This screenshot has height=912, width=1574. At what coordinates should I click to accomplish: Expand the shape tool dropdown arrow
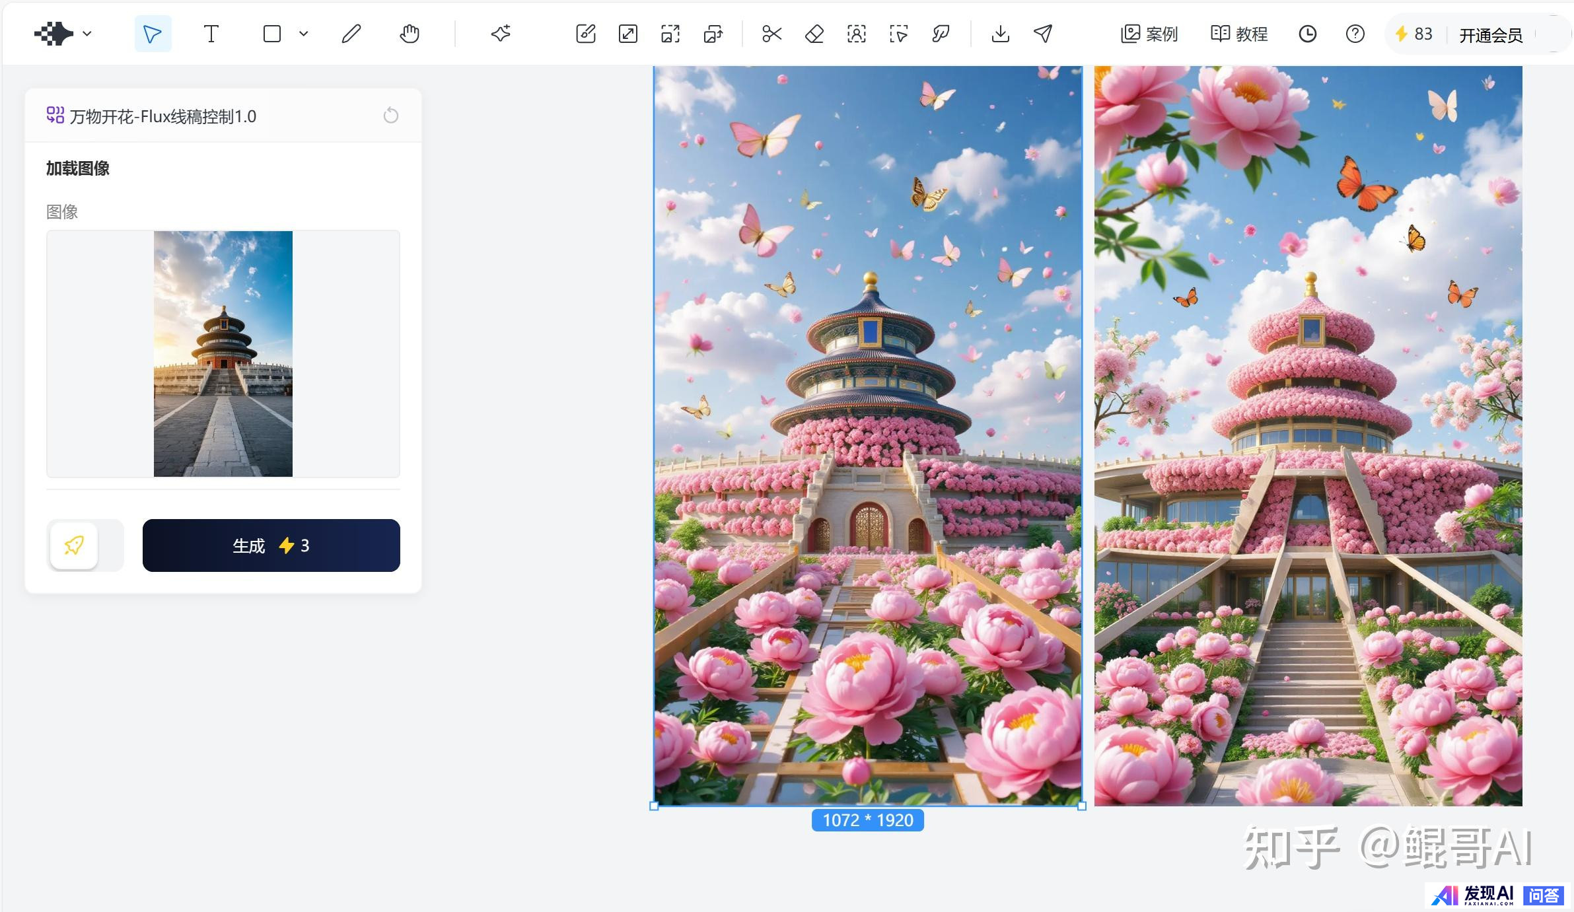point(304,34)
